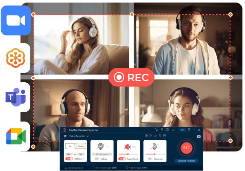This screenshot has width=245, height=171.
Task: Open Task Schedule (OFF)
Action: click(138, 168)
